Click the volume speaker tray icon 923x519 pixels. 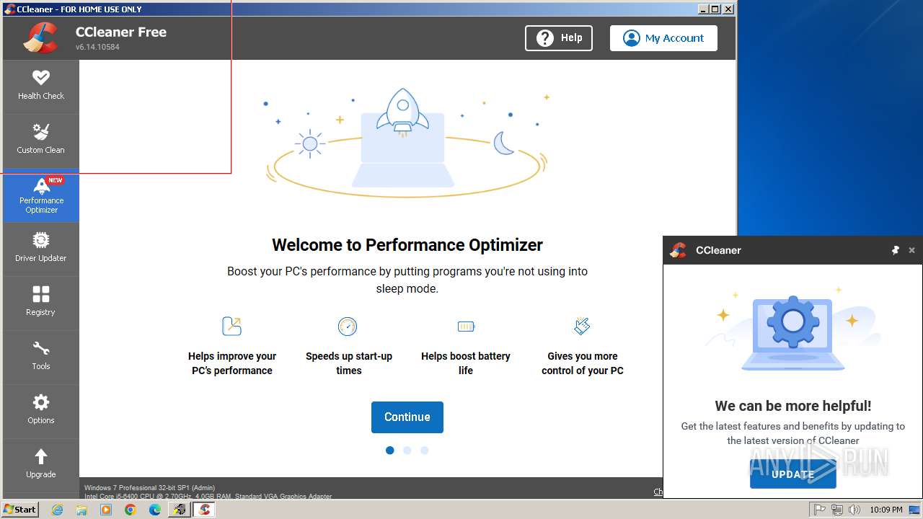pyautogui.click(x=854, y=510)
